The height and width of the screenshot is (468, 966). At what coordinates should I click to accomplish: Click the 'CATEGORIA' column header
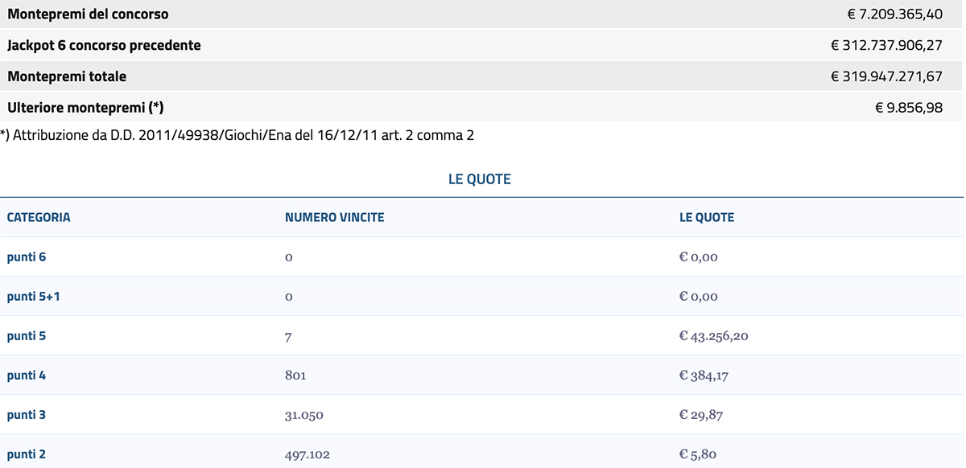pos(39,217)
